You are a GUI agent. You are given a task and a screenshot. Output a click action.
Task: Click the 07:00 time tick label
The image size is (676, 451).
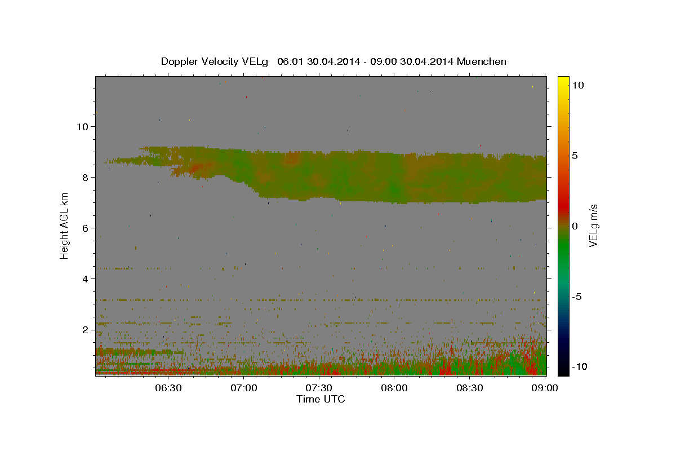point(243,388)
